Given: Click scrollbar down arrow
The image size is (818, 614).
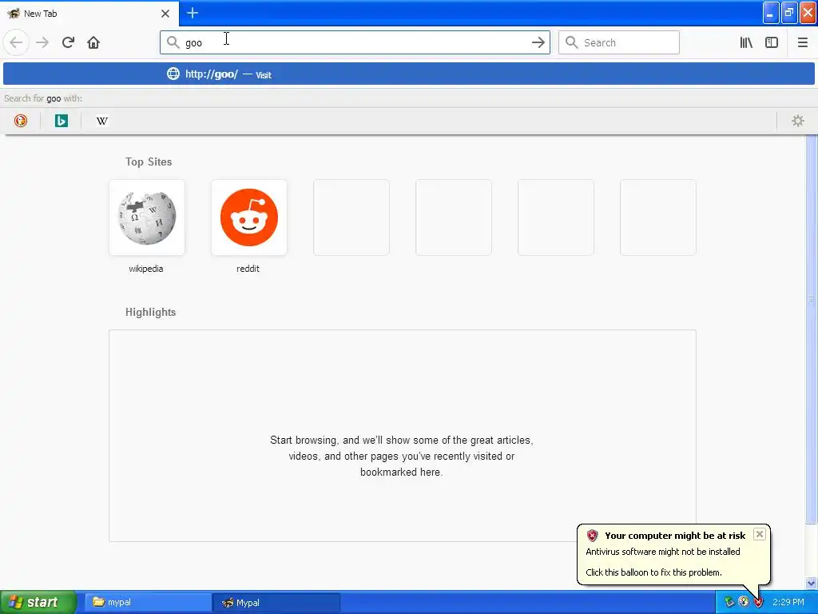Looking at the screenshot, I should [x=811, y=583].
